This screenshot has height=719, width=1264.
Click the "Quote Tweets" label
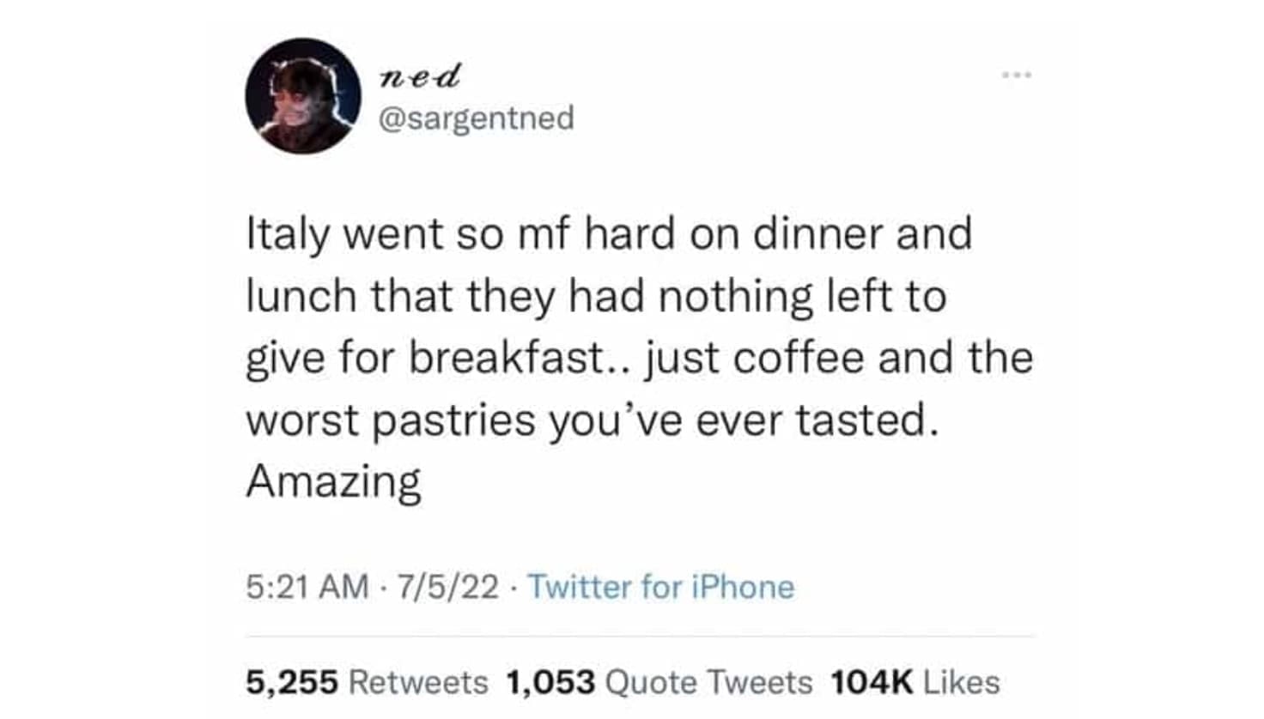(x=708, y=682)
